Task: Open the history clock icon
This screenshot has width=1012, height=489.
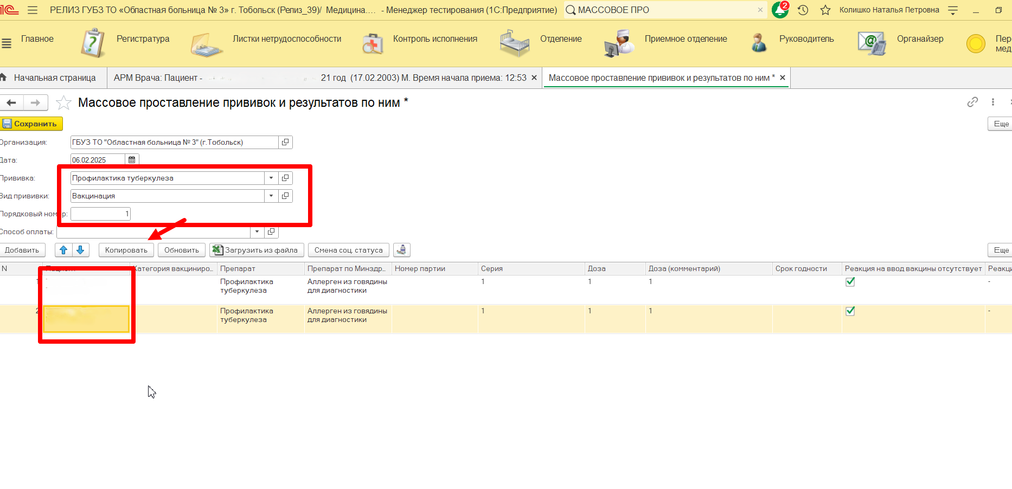Action: pos(803,10)
